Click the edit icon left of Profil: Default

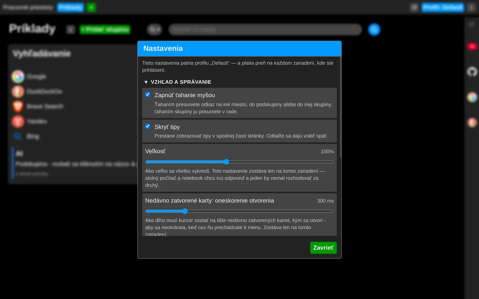pyautogui.click(x=414, y=7)
